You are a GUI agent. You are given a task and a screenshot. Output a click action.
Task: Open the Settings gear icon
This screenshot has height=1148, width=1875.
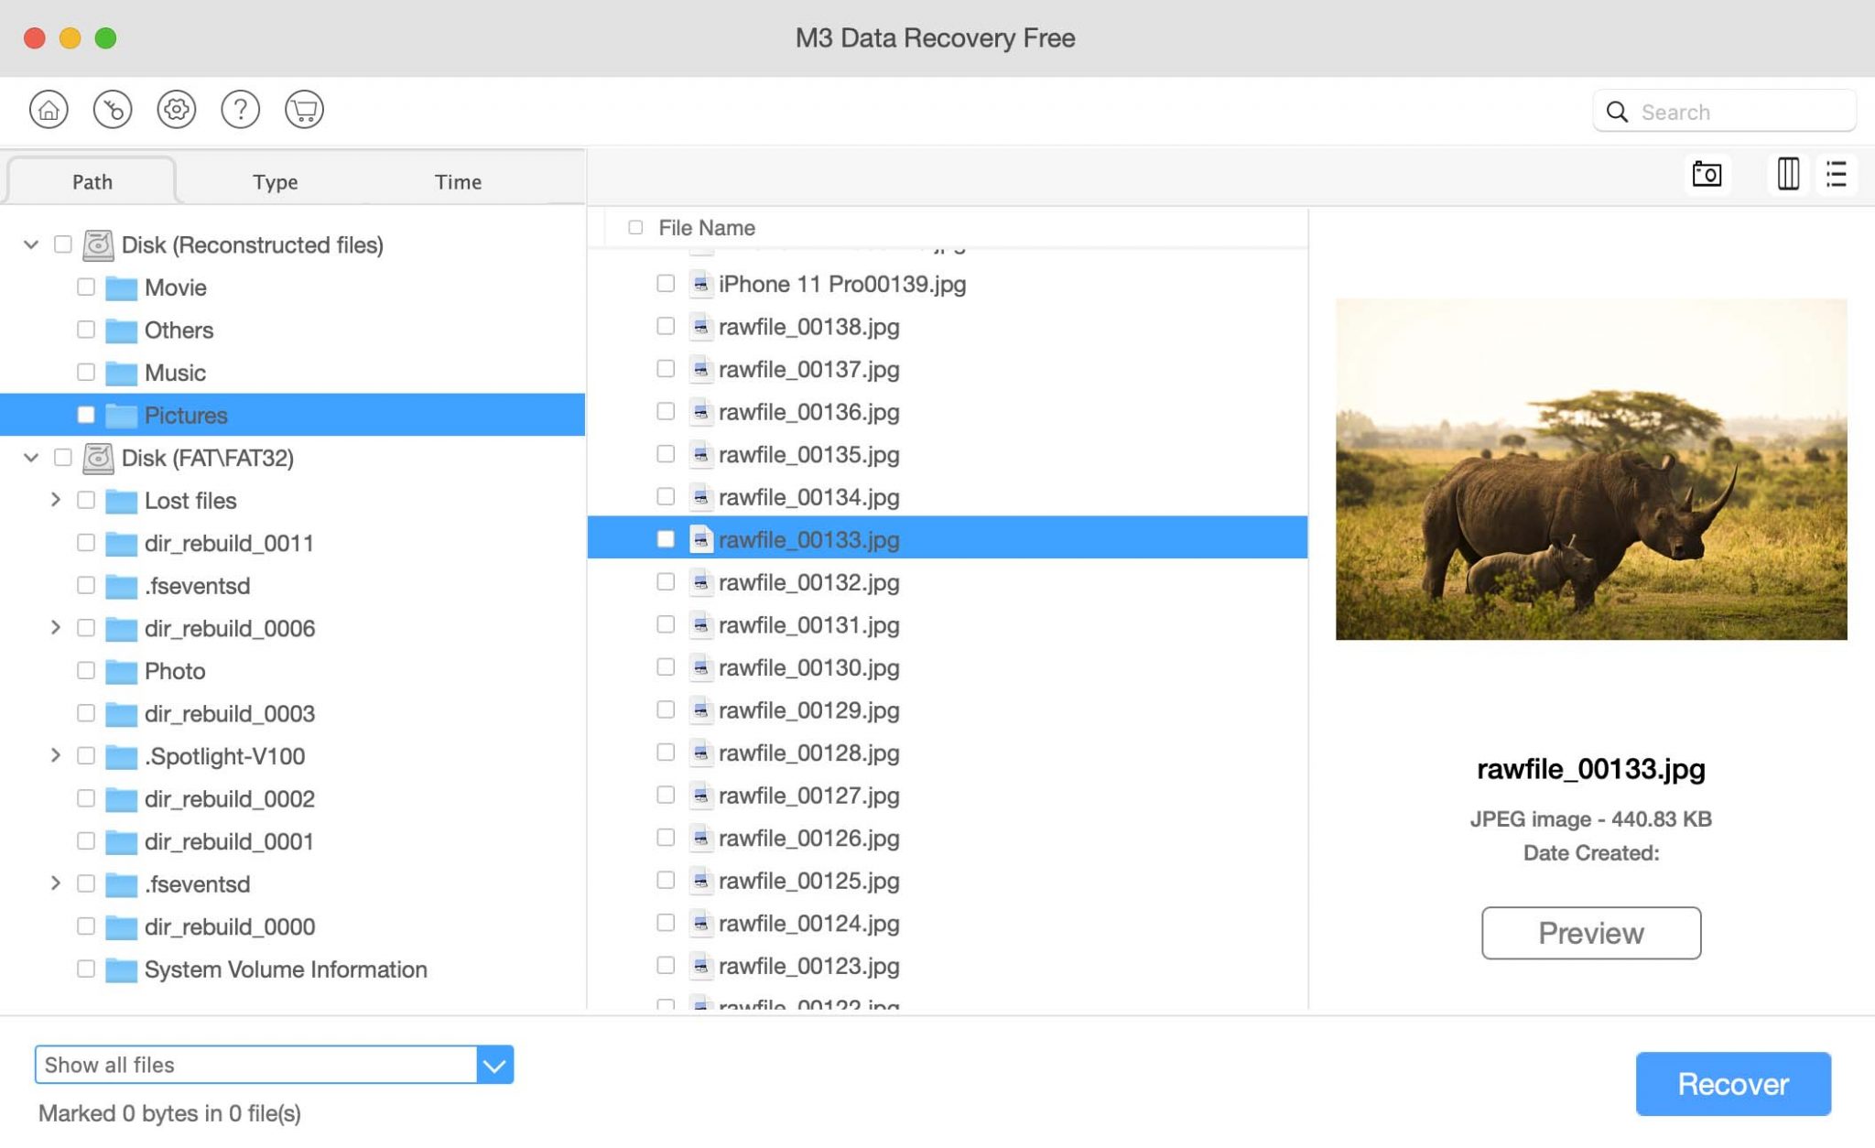click(176, 109)
